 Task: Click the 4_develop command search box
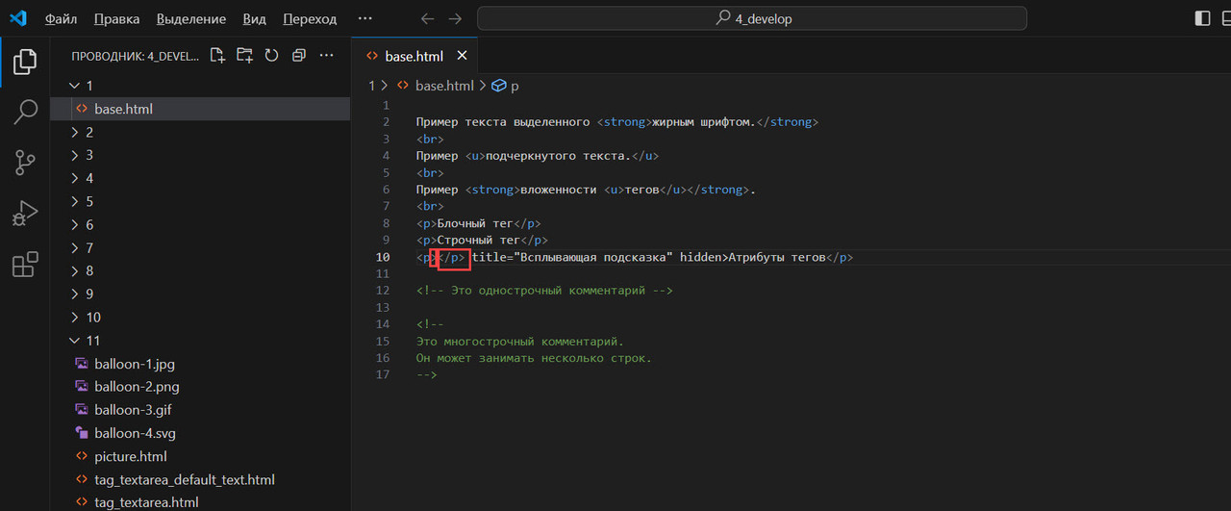coord(752,18)
